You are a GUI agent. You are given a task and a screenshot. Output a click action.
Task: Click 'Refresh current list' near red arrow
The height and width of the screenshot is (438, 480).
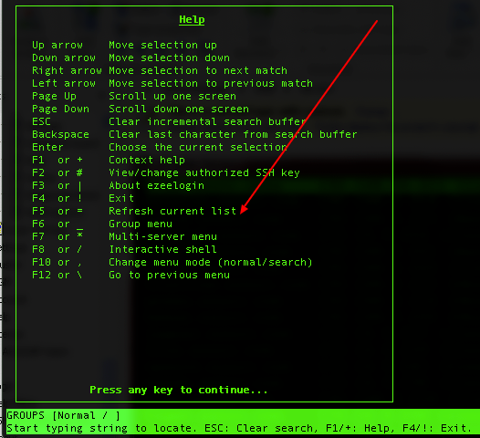[172, 211]
